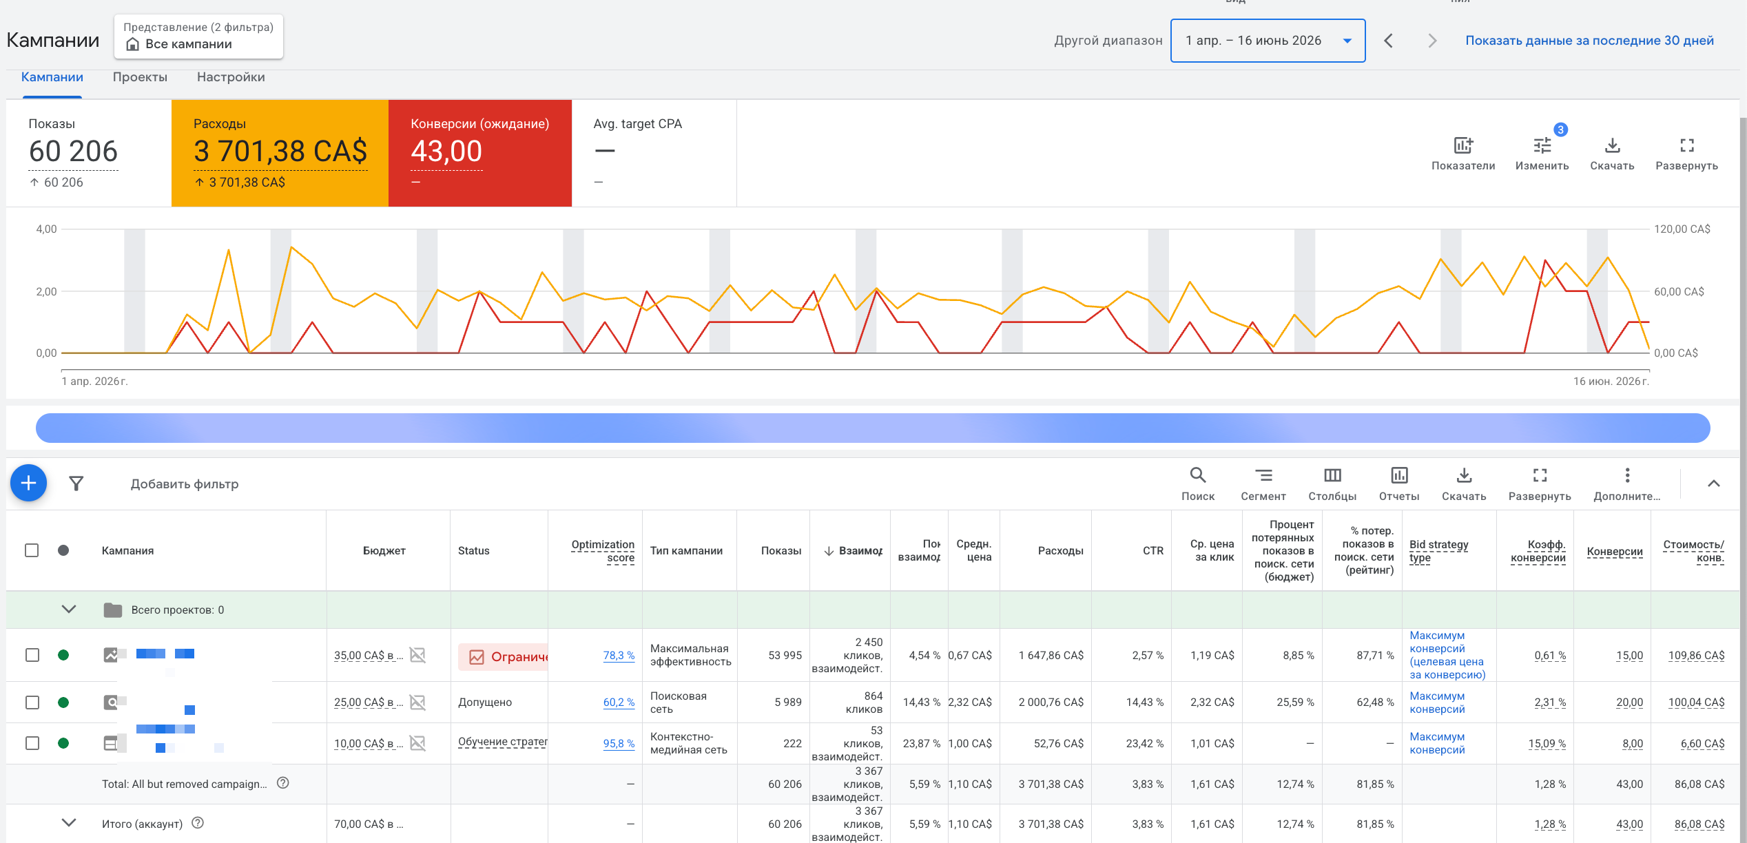Open 95,8 % optimization score link
The image size is (1747, 843).
pyautogui.click(x=619, y=744)
